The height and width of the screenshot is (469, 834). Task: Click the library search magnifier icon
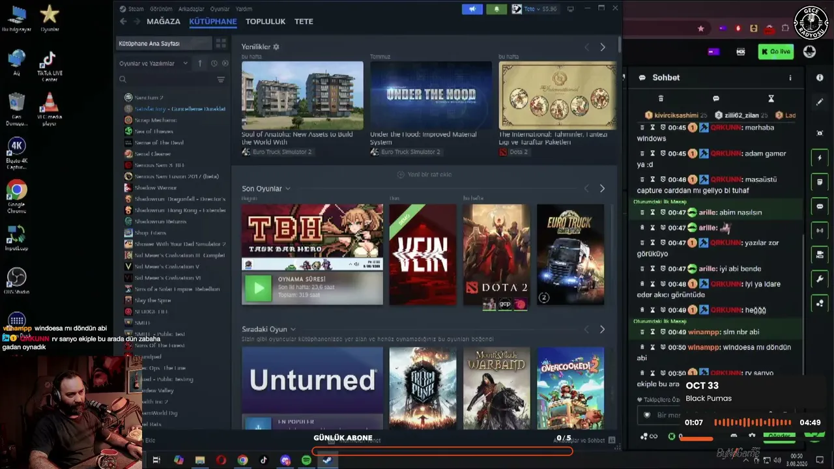coord(122,79)
